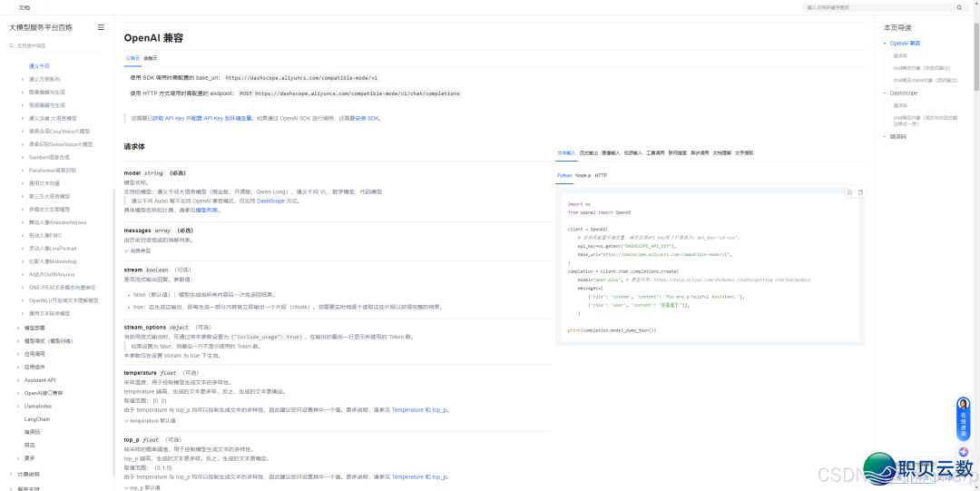The image size is (980, 491).
Task: Expand the 'temperature 默认值' collapsible
Action: [x=150, y=421]
